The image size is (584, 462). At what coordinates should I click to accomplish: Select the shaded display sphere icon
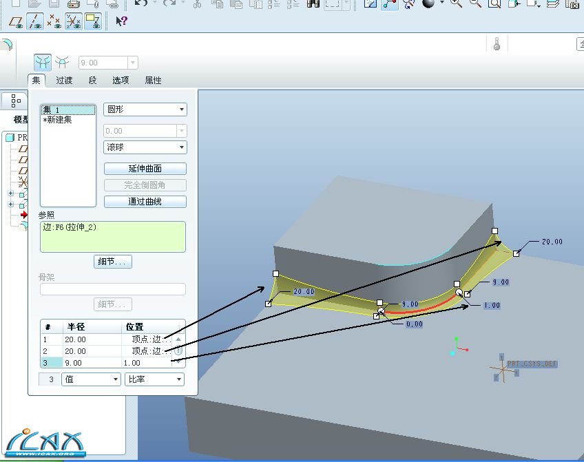click(429, 3)
